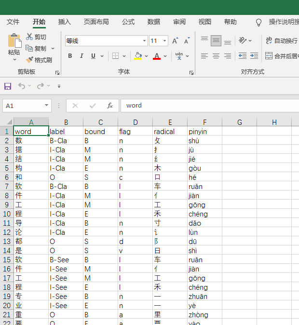This screenshot has height=325, width=299.
Task: Confirm formula entry with checkmark icon
Action: click(93, 106)
